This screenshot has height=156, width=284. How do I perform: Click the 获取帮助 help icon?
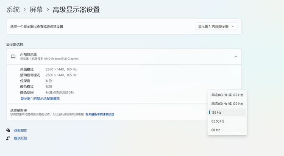click(8, 130)
